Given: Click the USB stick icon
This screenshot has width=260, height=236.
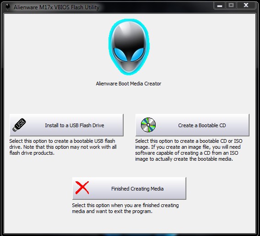Looking at the screenshot, I should click(x=19, y=125).
